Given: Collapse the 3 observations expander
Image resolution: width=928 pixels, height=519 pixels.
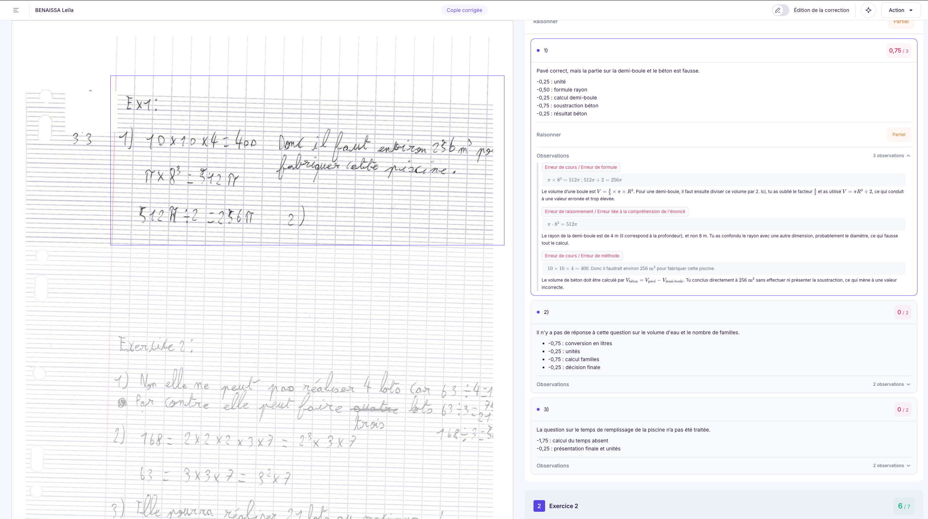Looking at the screenshot, I should coord(891,156).
